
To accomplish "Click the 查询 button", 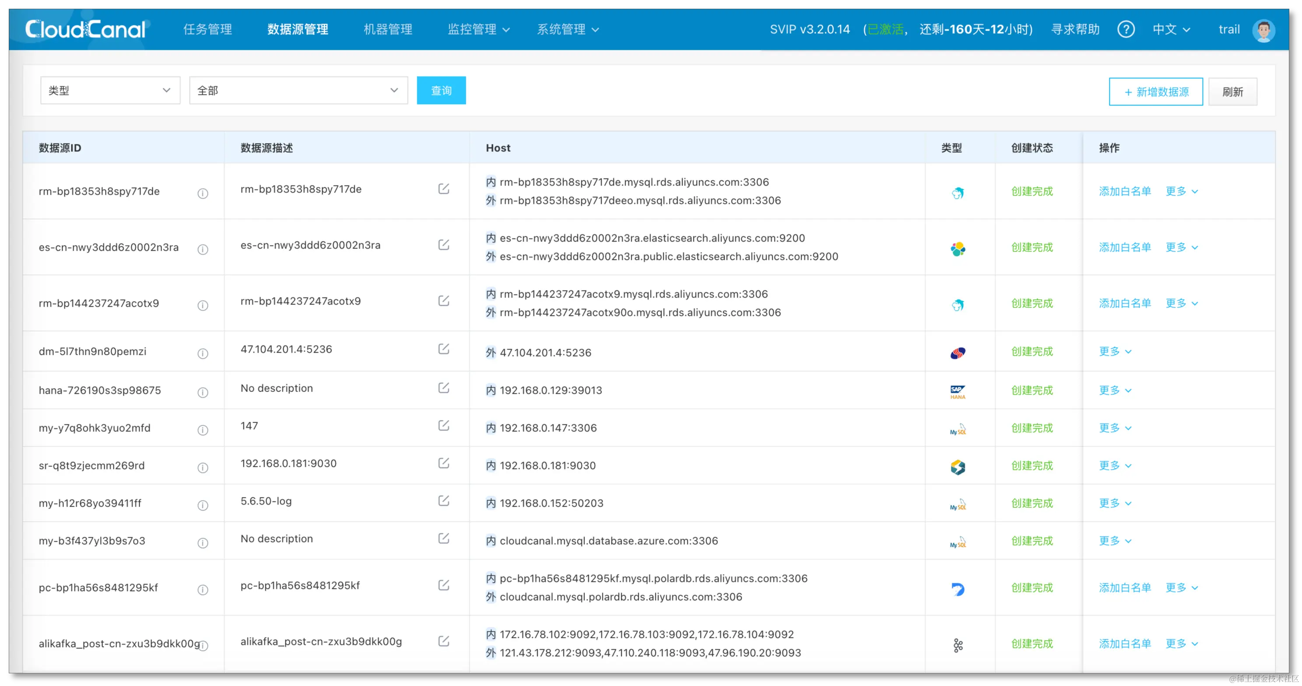I will (x=441, y=91).
